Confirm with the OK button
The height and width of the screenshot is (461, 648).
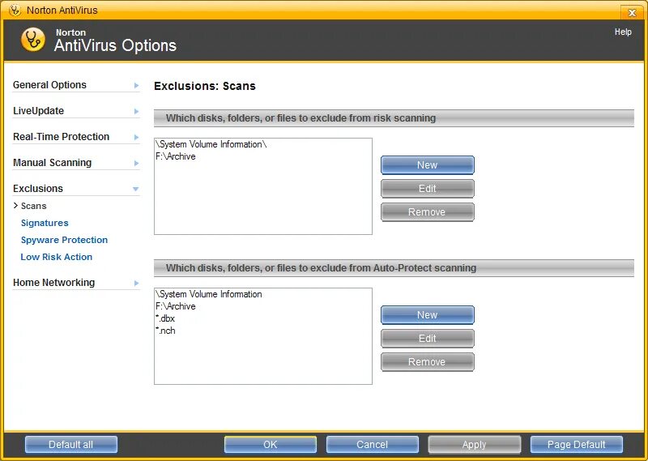(x=271, y=445)
